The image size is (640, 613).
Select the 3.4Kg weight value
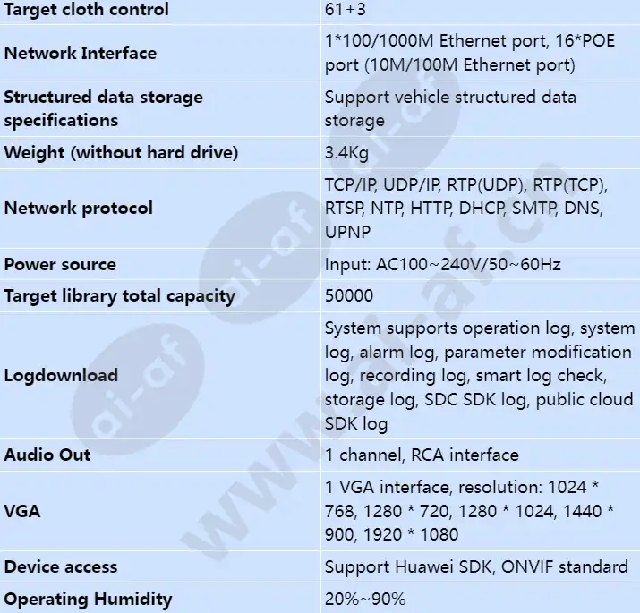346,153
